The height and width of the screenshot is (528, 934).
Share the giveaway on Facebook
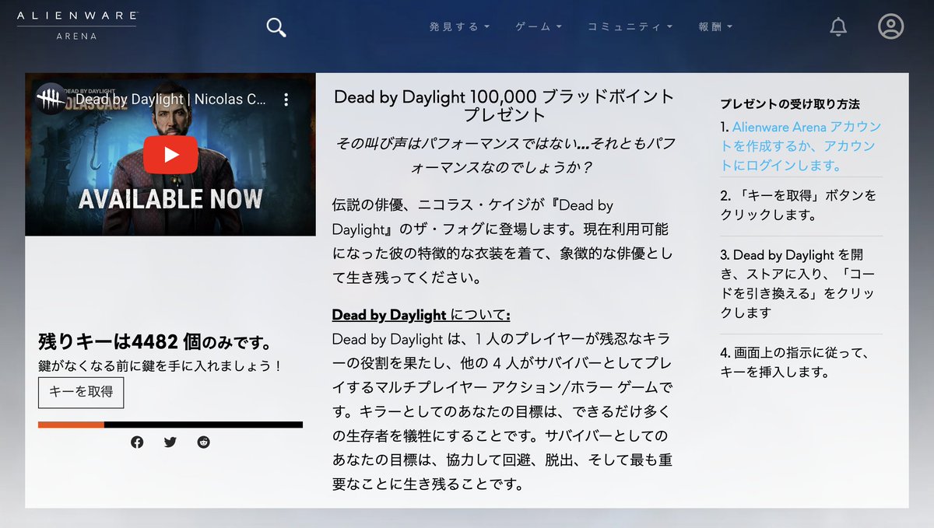pos(137,442)
